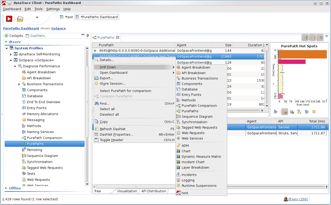The height and width of the screenshot is (205, 331).
Task: Follow the PurePaths Dashboard link
Action: point(21,28)
